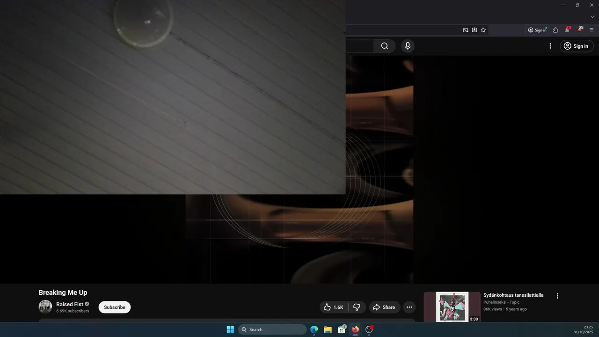
Task: Open Ghostery extension icon with red badge
Action: (x=568, y=29)
